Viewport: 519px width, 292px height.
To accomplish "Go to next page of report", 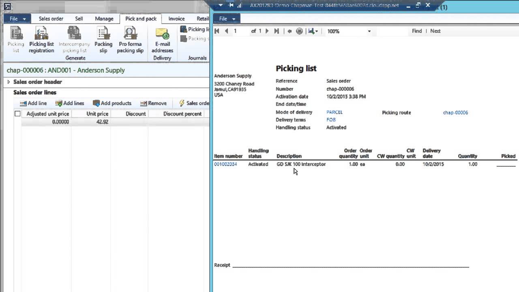I will coord(267,31).
